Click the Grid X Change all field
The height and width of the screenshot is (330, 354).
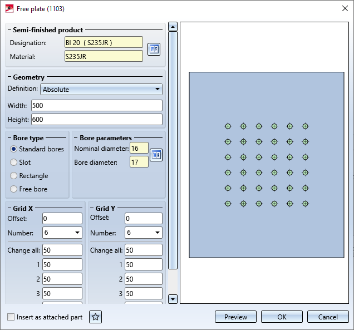(x=62, y=250)
